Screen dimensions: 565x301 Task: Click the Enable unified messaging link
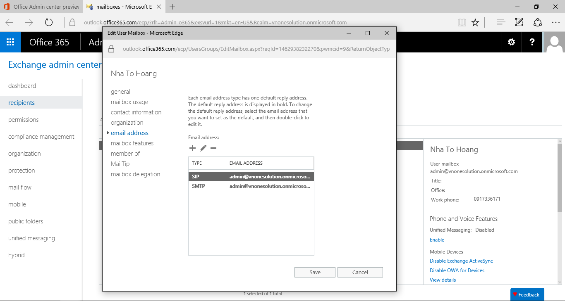[437, 240]
